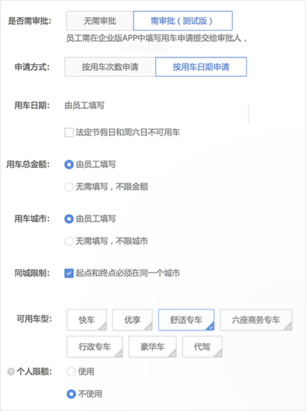The height and width of the screenshot is (411, 306).
Task: Select the 无需审批 option
Action: [x=100, y=21]
